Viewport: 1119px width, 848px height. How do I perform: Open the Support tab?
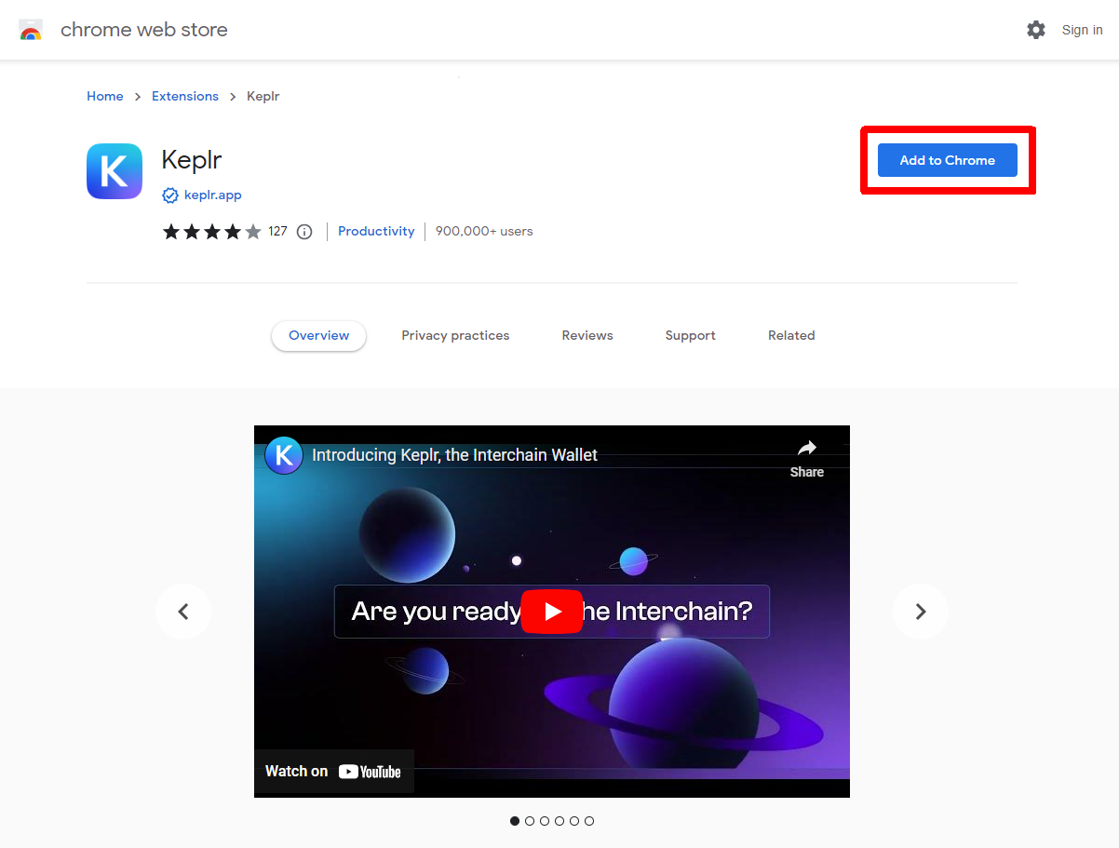[x=690, y=335]
